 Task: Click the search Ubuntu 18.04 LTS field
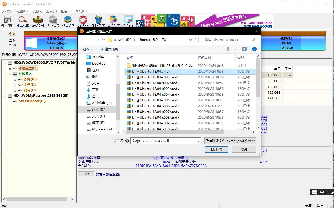(230, 40)
